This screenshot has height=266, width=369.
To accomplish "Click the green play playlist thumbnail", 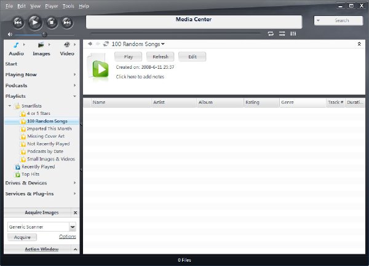I will pyautogui.click(x=98, y=68).
